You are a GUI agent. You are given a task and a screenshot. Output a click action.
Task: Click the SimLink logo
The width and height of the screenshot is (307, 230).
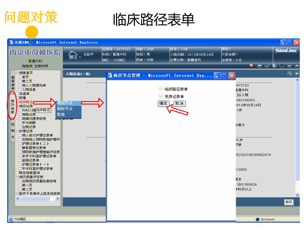(x=286, y=51)
